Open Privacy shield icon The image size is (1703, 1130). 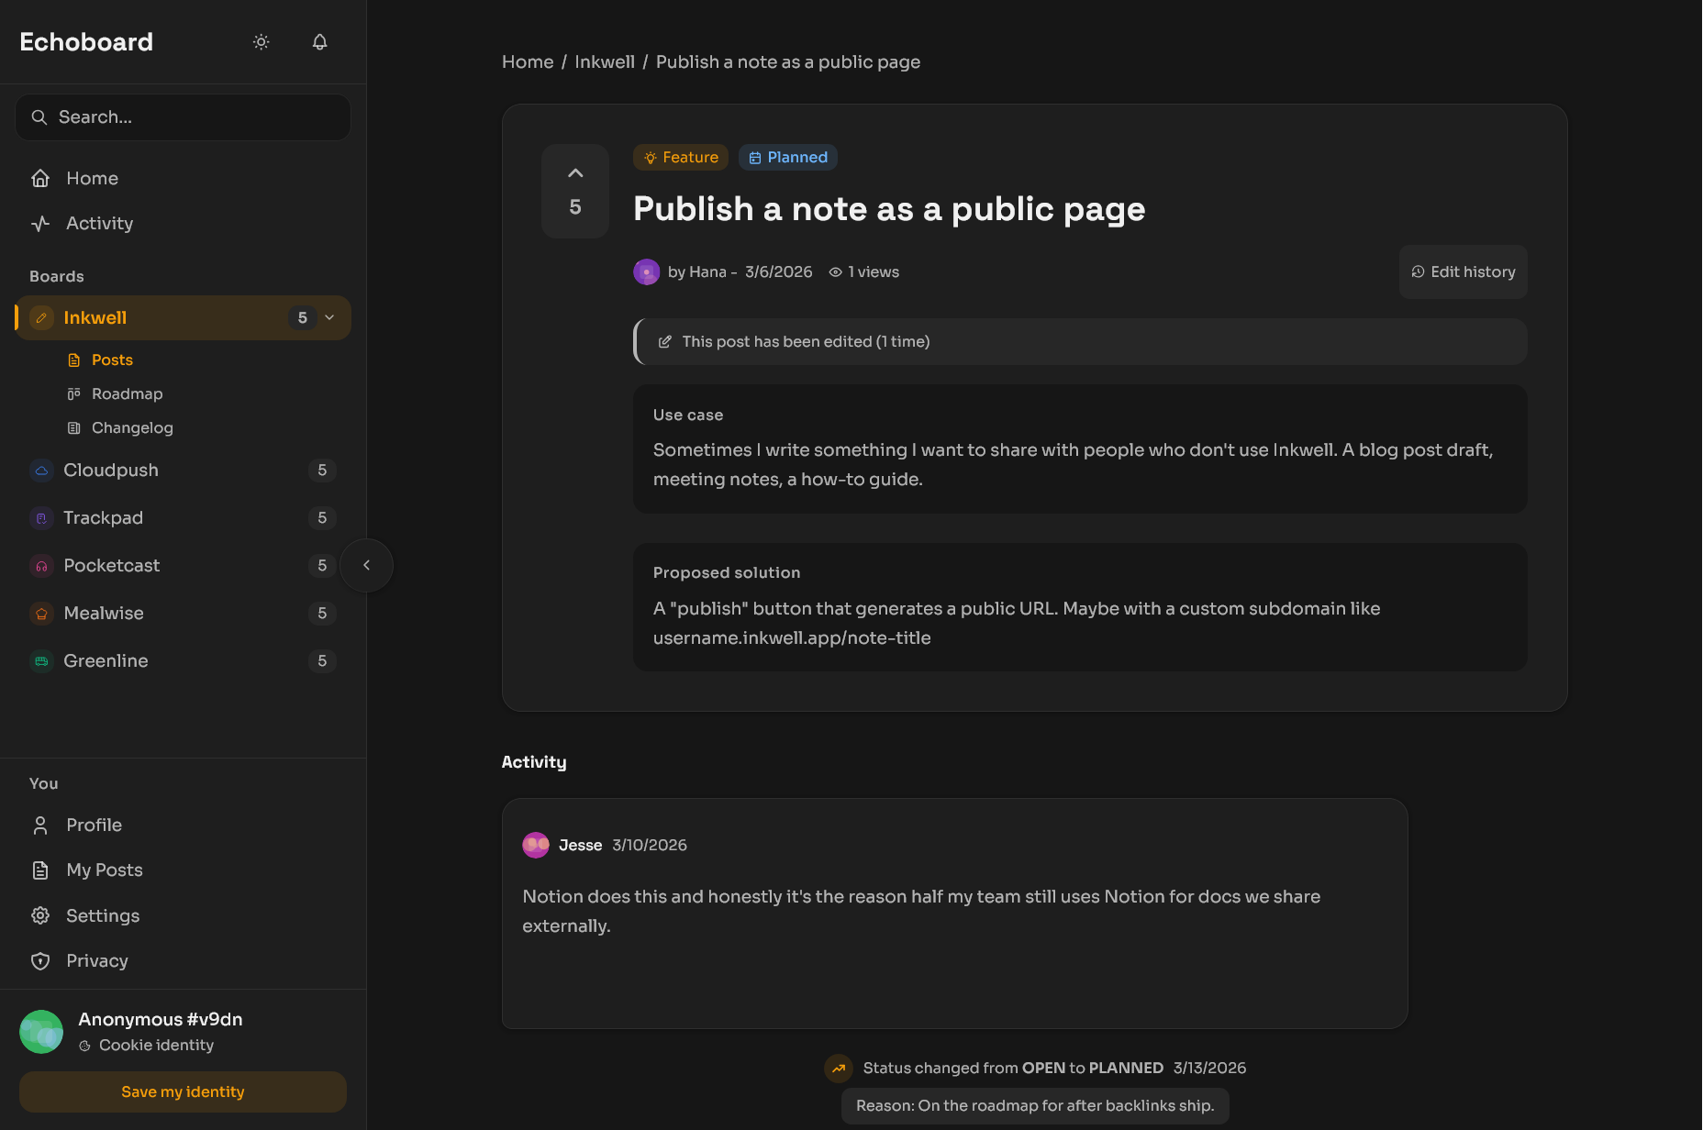[x=40, y=960]
